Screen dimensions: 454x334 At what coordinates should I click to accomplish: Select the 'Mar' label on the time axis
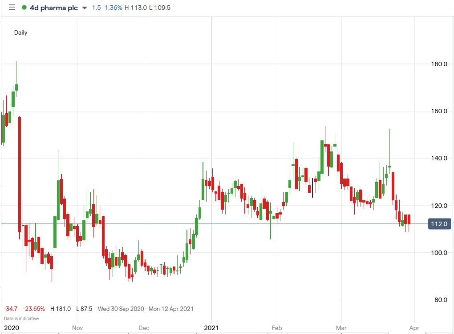(x=341, y=327)
